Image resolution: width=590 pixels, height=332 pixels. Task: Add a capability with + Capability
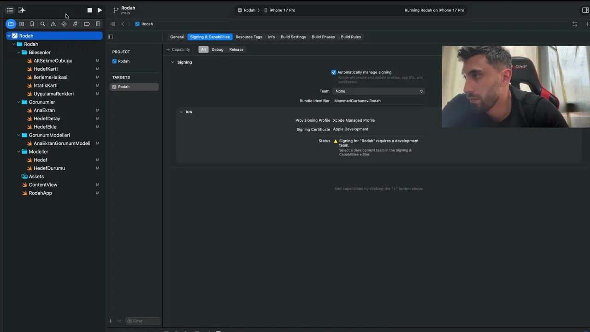[x=178, y=49]
